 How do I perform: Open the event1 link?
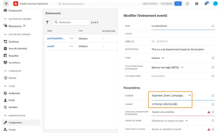(x=51, y=46)
